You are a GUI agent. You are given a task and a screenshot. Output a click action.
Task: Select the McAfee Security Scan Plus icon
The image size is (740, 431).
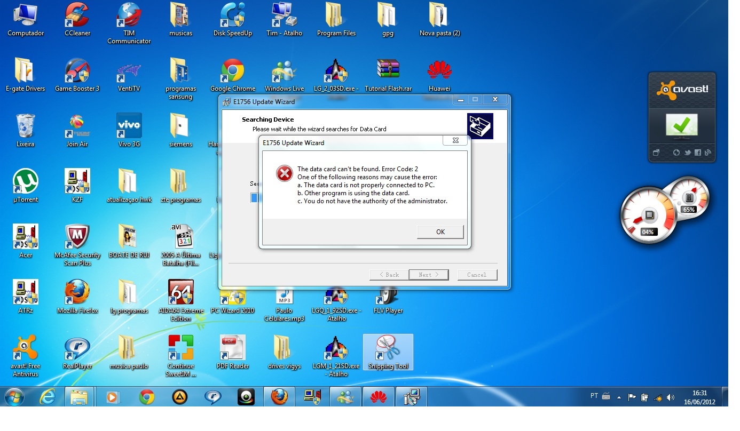[77, 245]
